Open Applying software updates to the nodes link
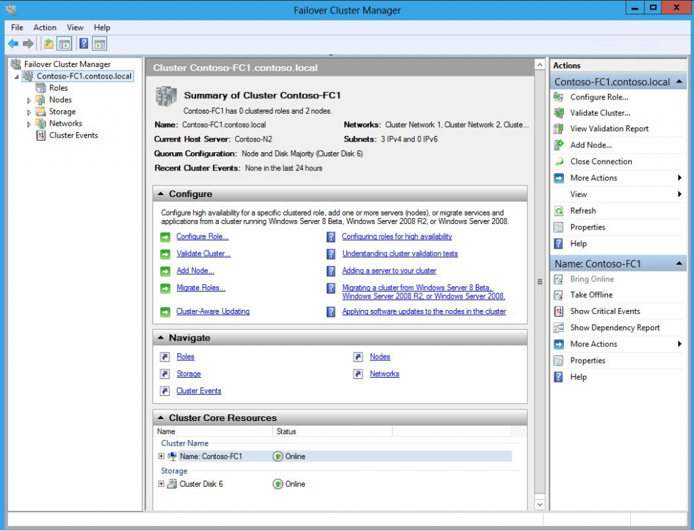Viewport: 694px width, 530px height. point(424,311)
